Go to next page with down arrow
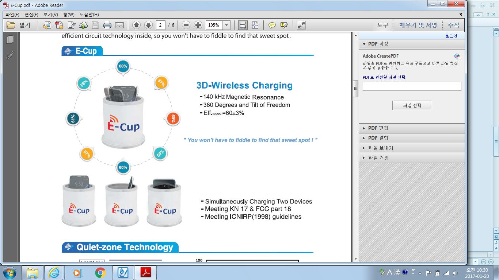The image size is (499, 280). pos(148,25)
